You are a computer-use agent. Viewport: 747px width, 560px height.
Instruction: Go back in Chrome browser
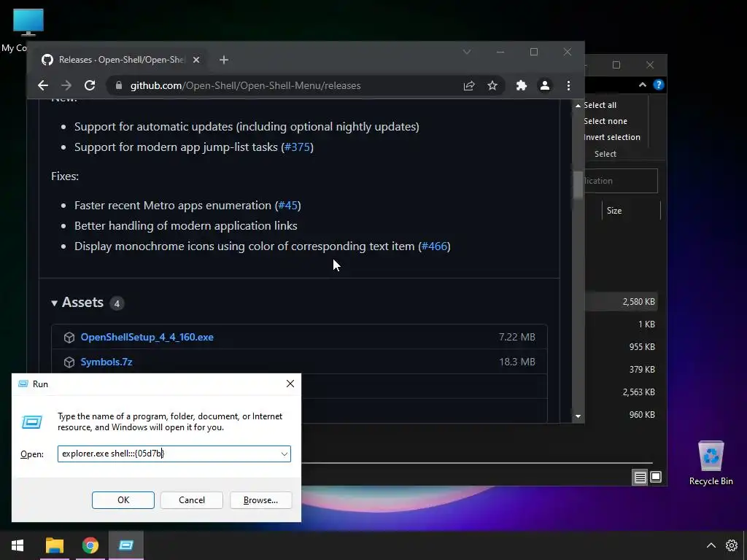[x=43, y=85]
